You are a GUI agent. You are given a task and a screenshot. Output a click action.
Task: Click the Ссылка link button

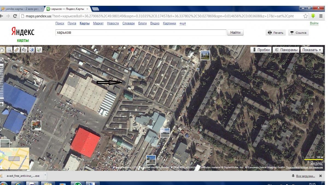(x=298, y=33)
